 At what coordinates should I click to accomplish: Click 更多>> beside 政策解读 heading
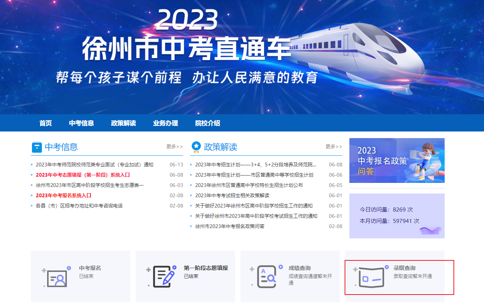pos(334,147)
